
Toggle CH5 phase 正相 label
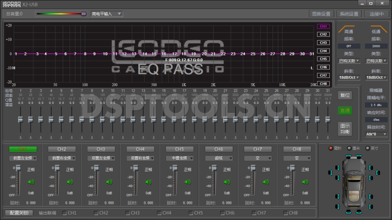pos(188,170)
